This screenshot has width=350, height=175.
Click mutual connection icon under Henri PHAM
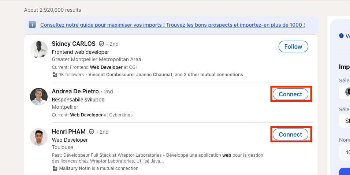click(55, 168)
